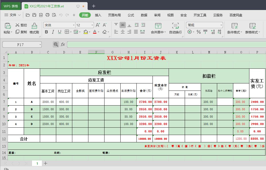Open Print Preview from the quick access bar
The image size is (266, 170).
click(x=54, y=15)
